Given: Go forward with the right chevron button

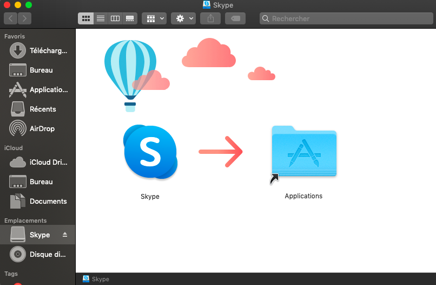Looking at the screenshot, I should point(24,18).
